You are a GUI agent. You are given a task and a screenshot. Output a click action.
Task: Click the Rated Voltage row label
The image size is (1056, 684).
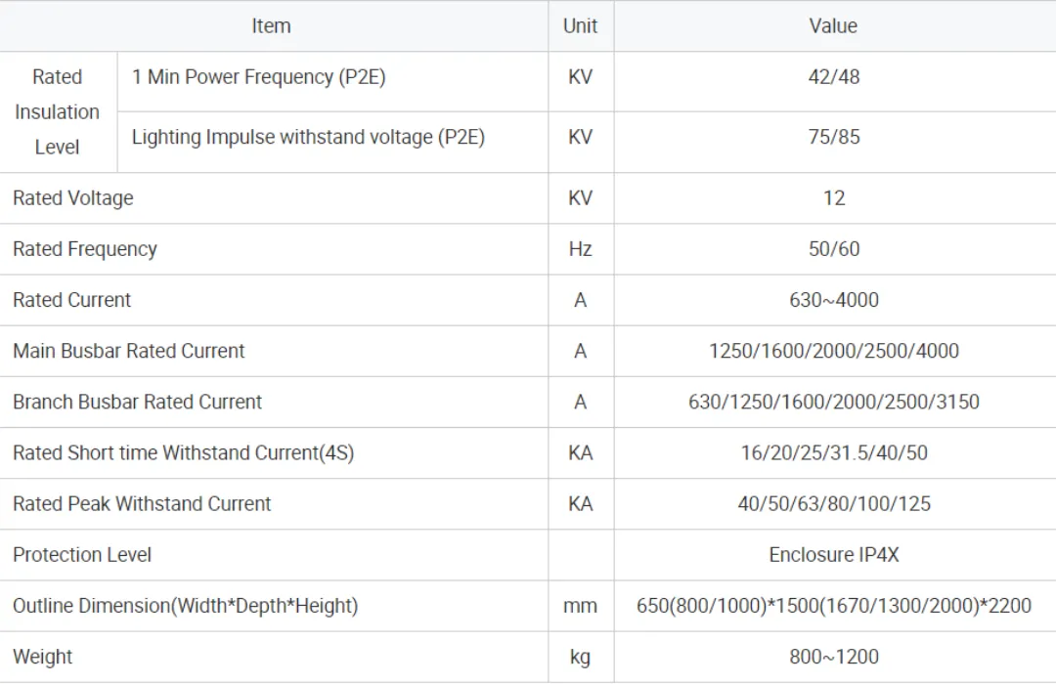pyautogui.click(x=73, y=198)
